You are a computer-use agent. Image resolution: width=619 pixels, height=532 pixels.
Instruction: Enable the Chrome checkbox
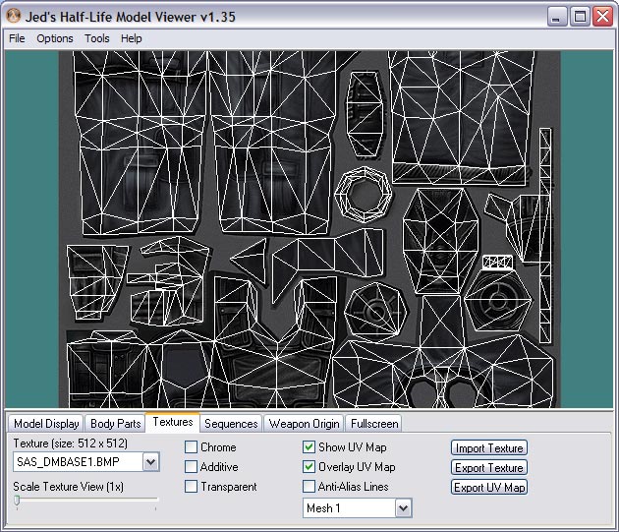[x=192, y=447]
